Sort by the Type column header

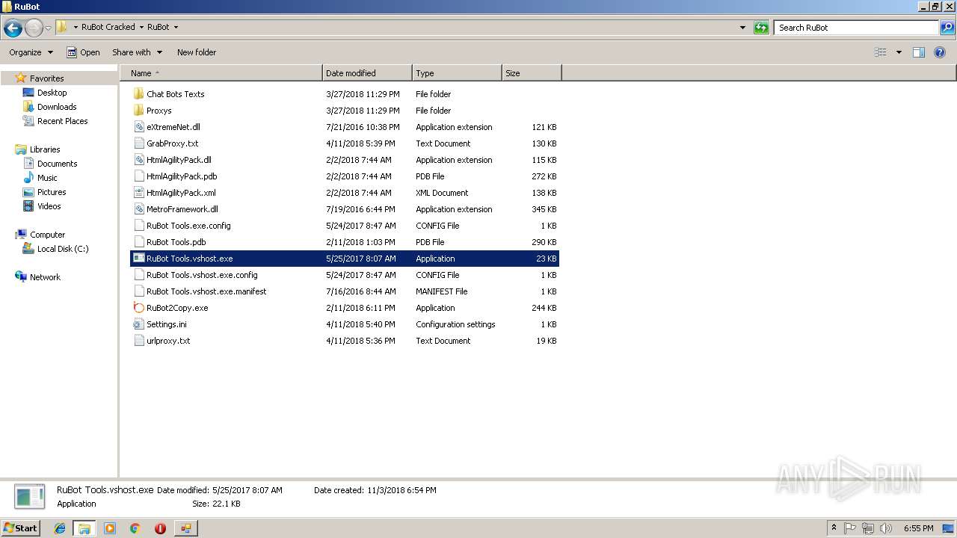[x=457, y=73]
